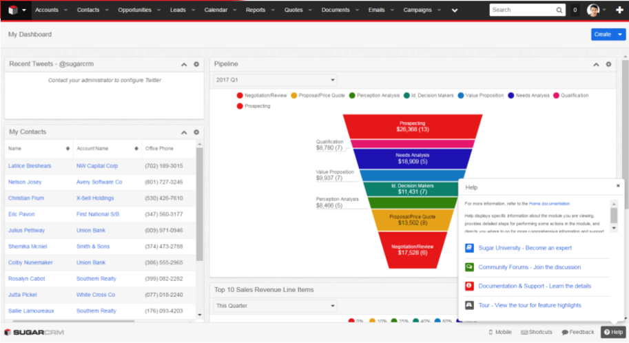Collapse the My Contacts dashlet

[x=184, y=132]
